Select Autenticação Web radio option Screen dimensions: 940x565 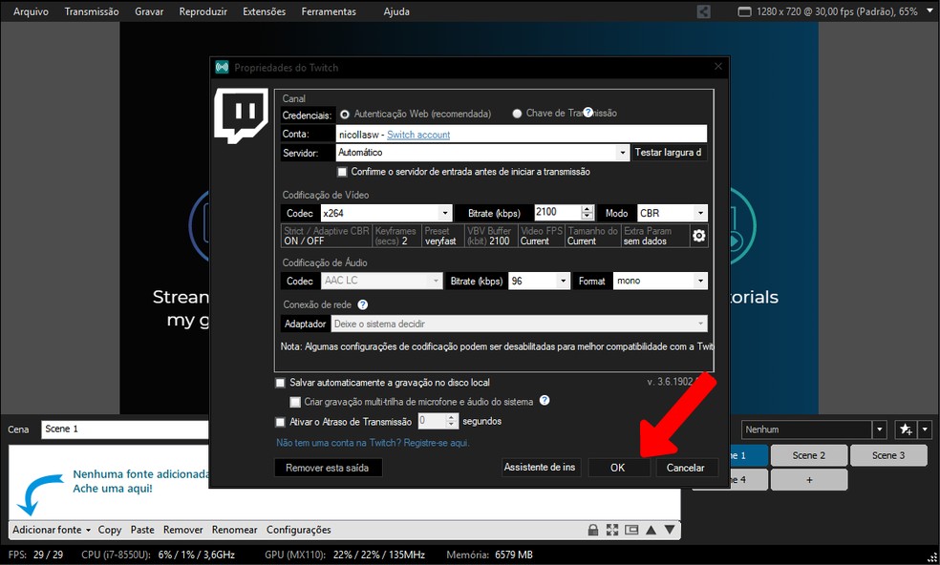pos(345,114)
